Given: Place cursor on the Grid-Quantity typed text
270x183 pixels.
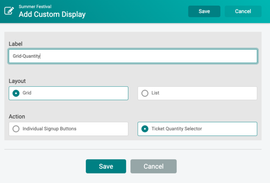Looking at the screenshot, I should 26,56.
